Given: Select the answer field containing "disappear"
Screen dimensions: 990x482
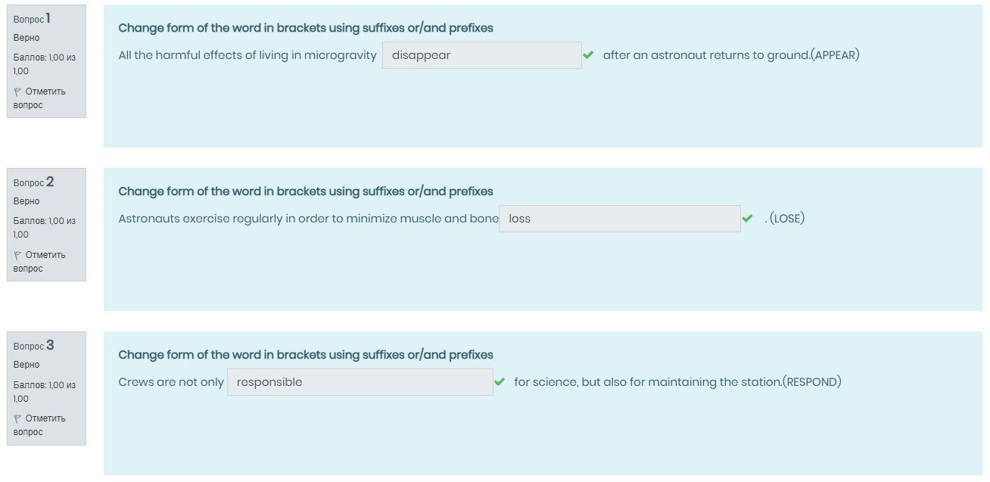Looking at the screenshot, I should click(x=481, y=55).
